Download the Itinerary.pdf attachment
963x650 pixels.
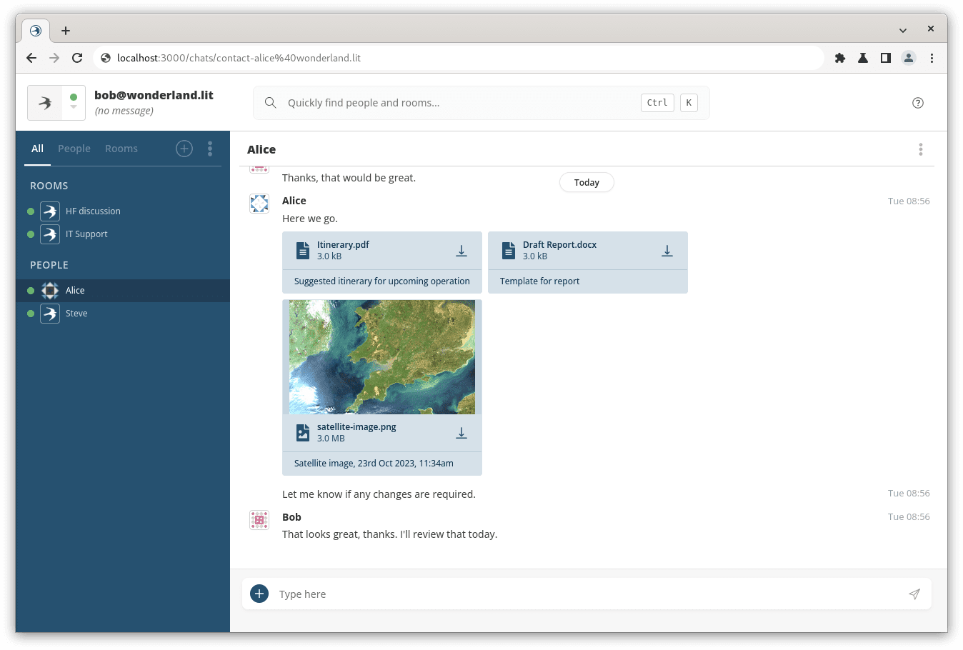tap(461, 250)
